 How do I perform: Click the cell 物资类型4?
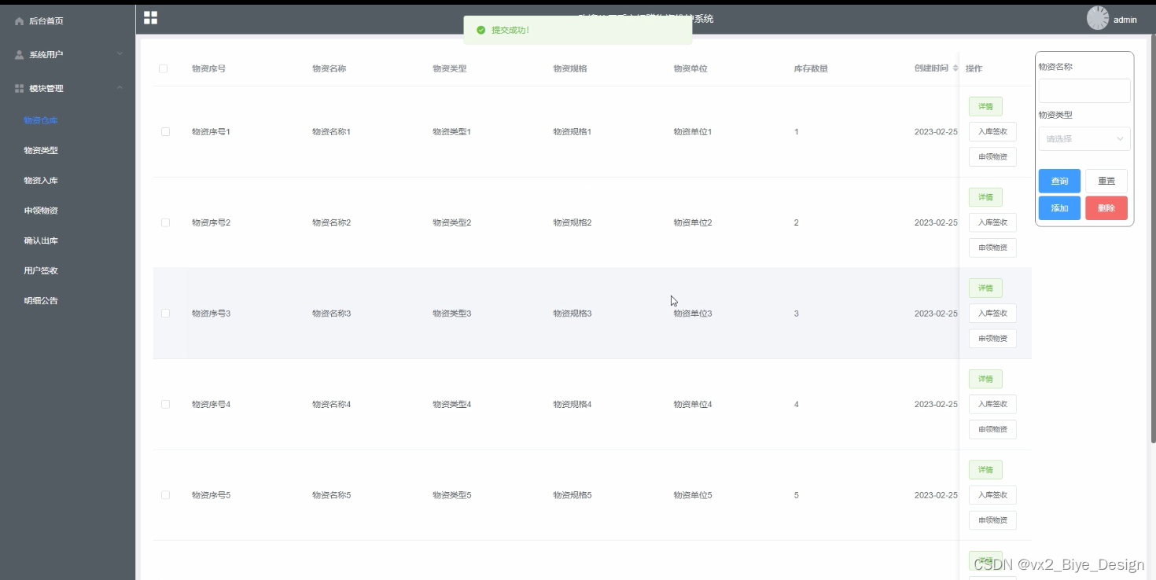[x=451, y=405]
